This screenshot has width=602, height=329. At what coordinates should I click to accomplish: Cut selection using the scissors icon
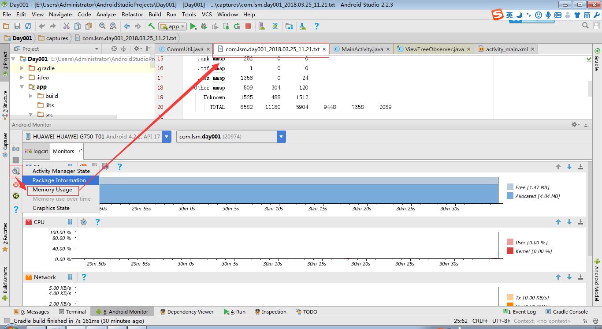(x=67, y=26)
